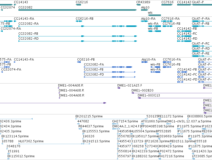Click the EK123114.5prime EST label
This screenshot has width=212, height=160.
[x=15, y=136]
